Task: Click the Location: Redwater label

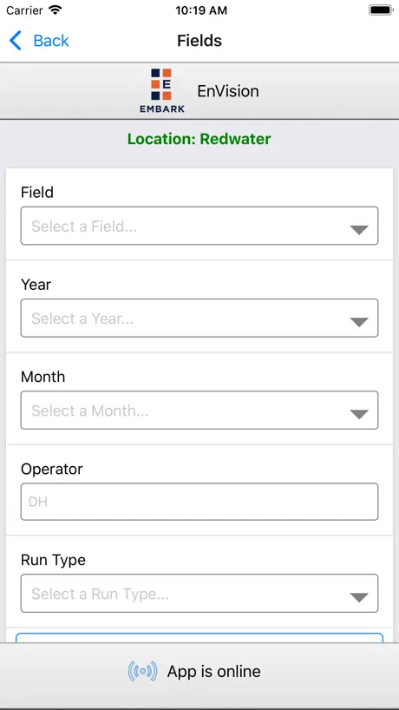Action: pyautogui.click(x=199, y=139)
